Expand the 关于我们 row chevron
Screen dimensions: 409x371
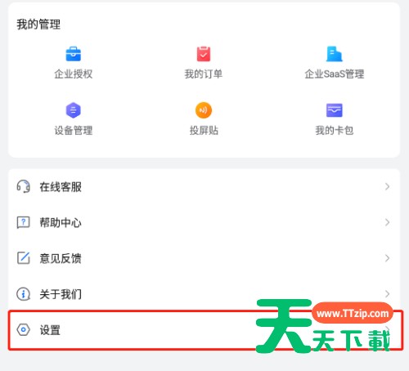(x=387, y=293)
